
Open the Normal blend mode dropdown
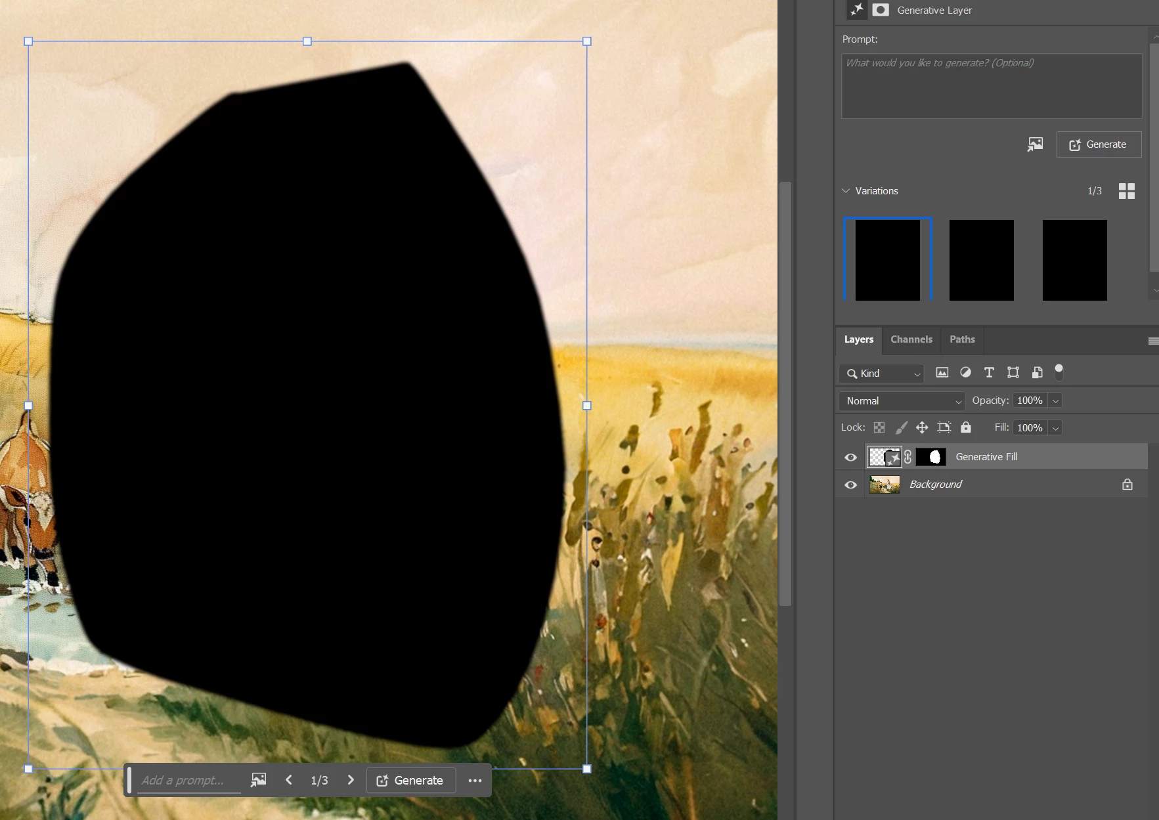tap(902, 401)
